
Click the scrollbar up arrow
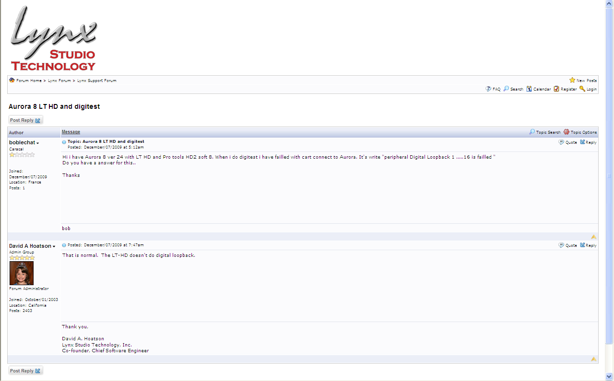609,4
